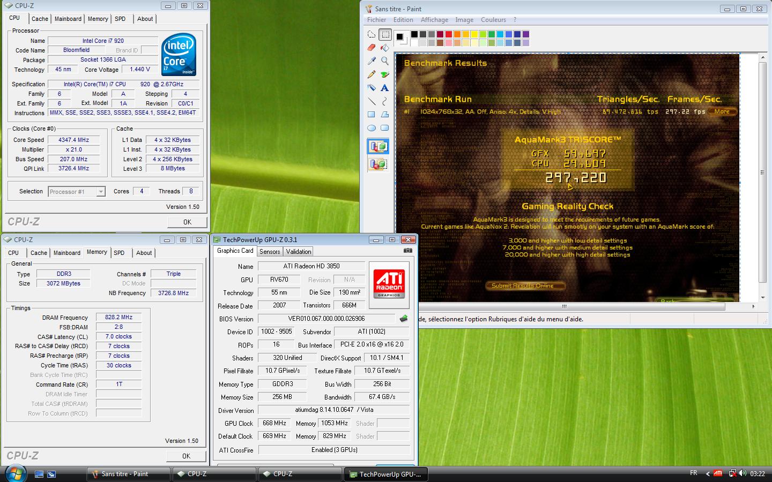Open the Couleurs menu in Paint

tap(493, 20)
